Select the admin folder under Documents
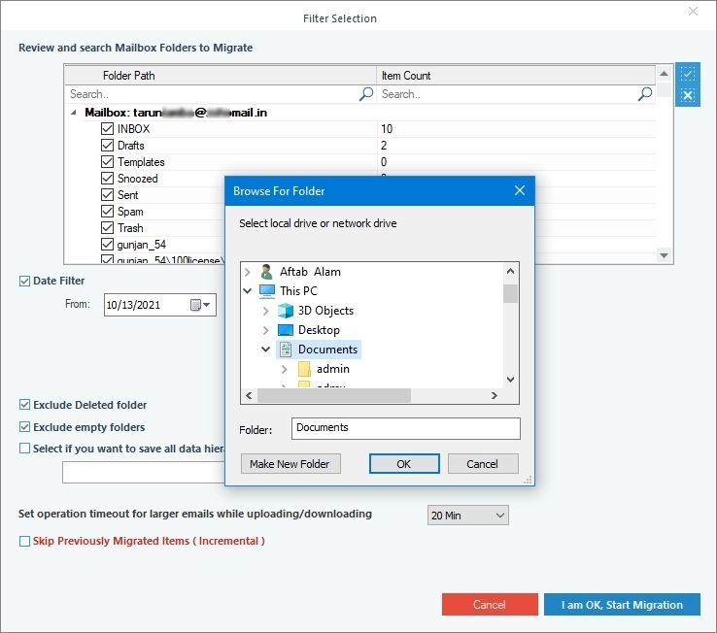Screen dimensions: 717x633 [x=333, y=369]
